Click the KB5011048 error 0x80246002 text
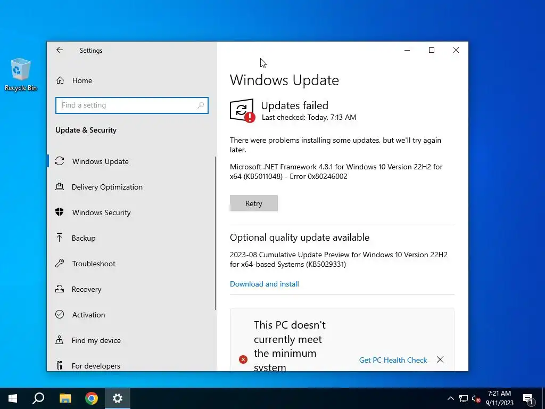 tap(336, 171)
